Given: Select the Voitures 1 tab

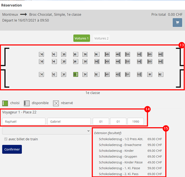Looking at the screenshot, I should point(81,38).
